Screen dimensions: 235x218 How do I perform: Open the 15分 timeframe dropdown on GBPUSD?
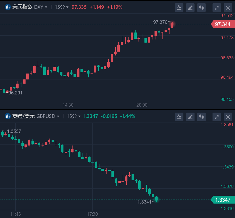pos(74,116)
